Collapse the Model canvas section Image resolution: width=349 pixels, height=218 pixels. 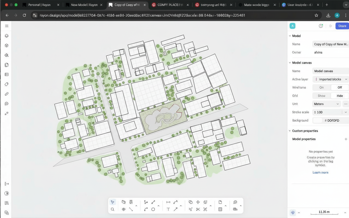[x=290, y=63]
